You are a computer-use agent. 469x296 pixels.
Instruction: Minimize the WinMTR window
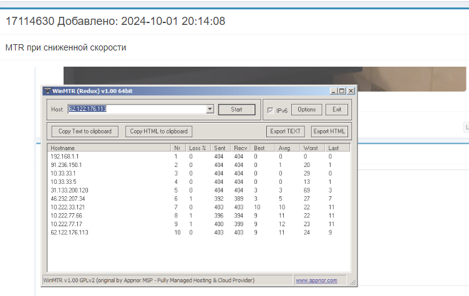(334, 91)
